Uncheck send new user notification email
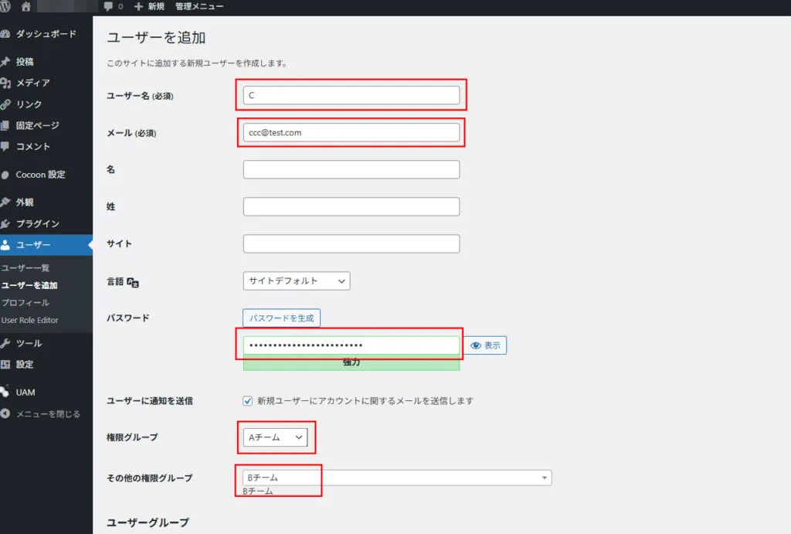The width and height of the screenshot is (791, 534). point(248,401)
